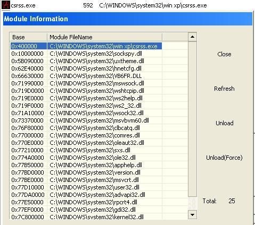Click the scrollbar down arrow
The height and width of the screenshot is (225, 255).
point(192,215)
